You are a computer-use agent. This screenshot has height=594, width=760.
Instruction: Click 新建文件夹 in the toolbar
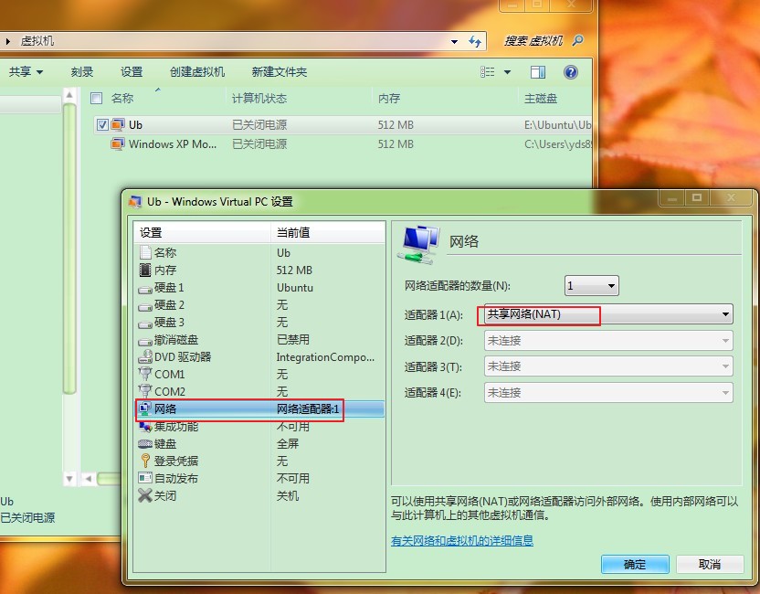point(280,72)
